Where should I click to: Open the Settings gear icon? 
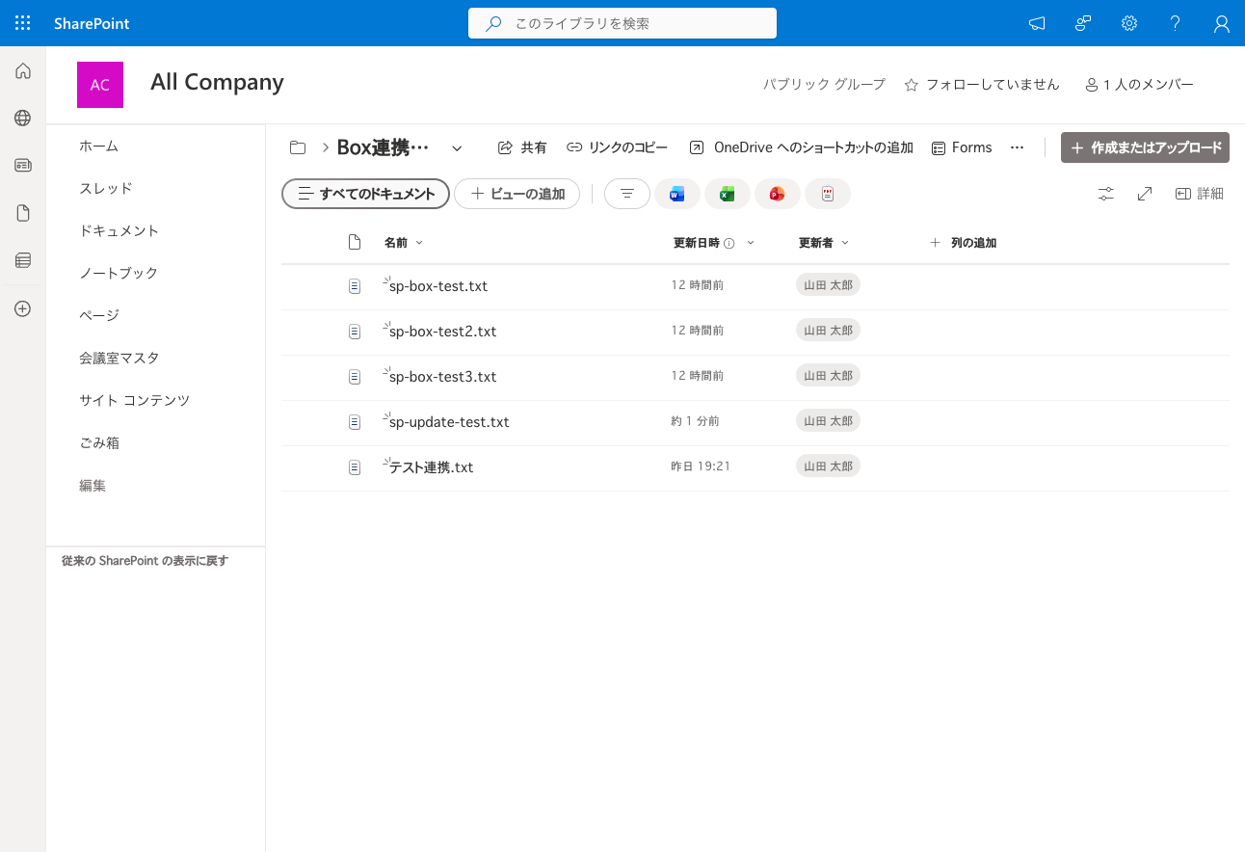[x=1129, y=23]
